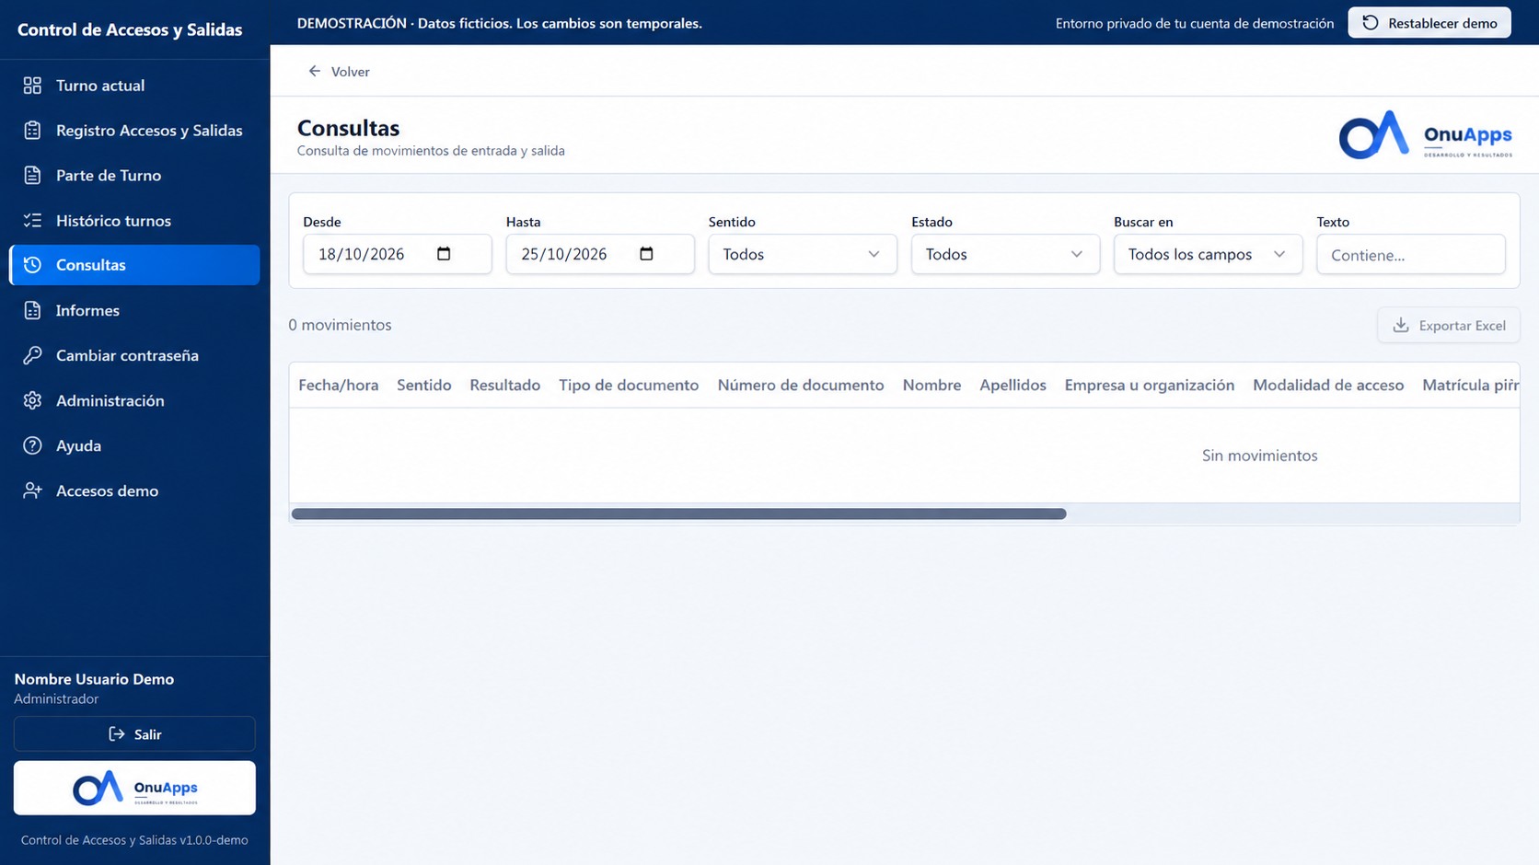
Task: Click the Volver link
Action: (339, 71)
